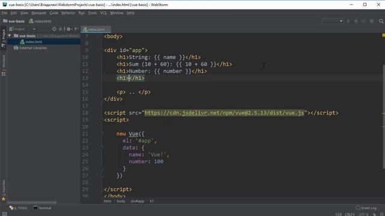The height and width of the screenshot is (216, 385).
Task: Place cursor on <body> tag line
Action: pyautogui.click(x=113, y=37)
